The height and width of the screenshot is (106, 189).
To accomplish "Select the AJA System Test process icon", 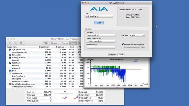I will pyautogui.click(x=10, y=49).
